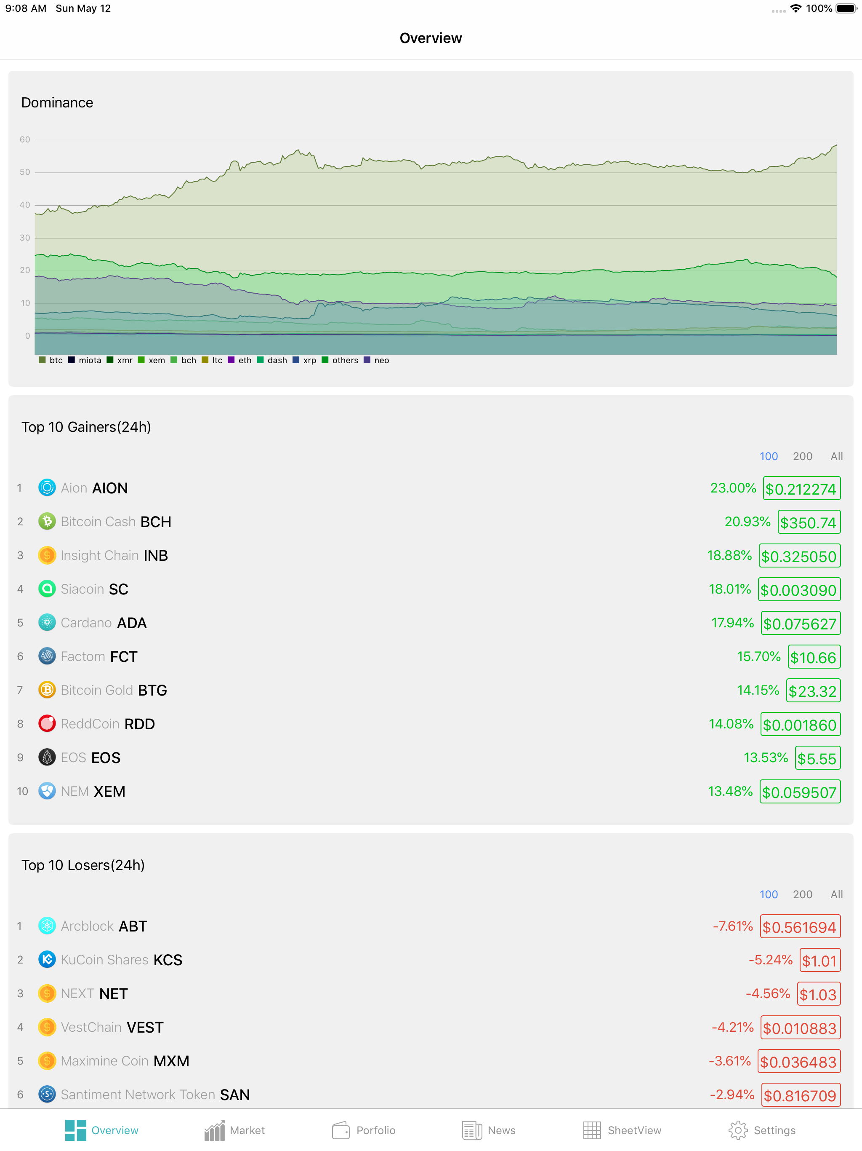Viewport: 862px width, 1151px height.
Task: Open the Overview tab
Action: point(102,1130)
